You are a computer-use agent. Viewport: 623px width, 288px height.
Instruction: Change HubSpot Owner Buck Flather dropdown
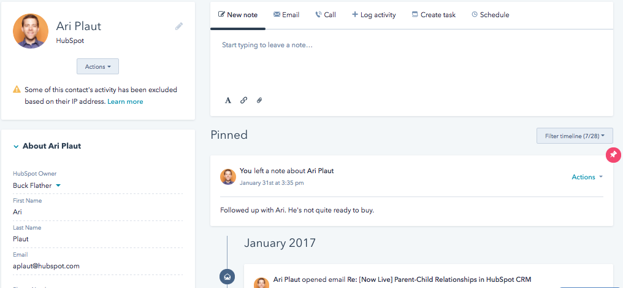pyautogui.click(x=37, y=185)
